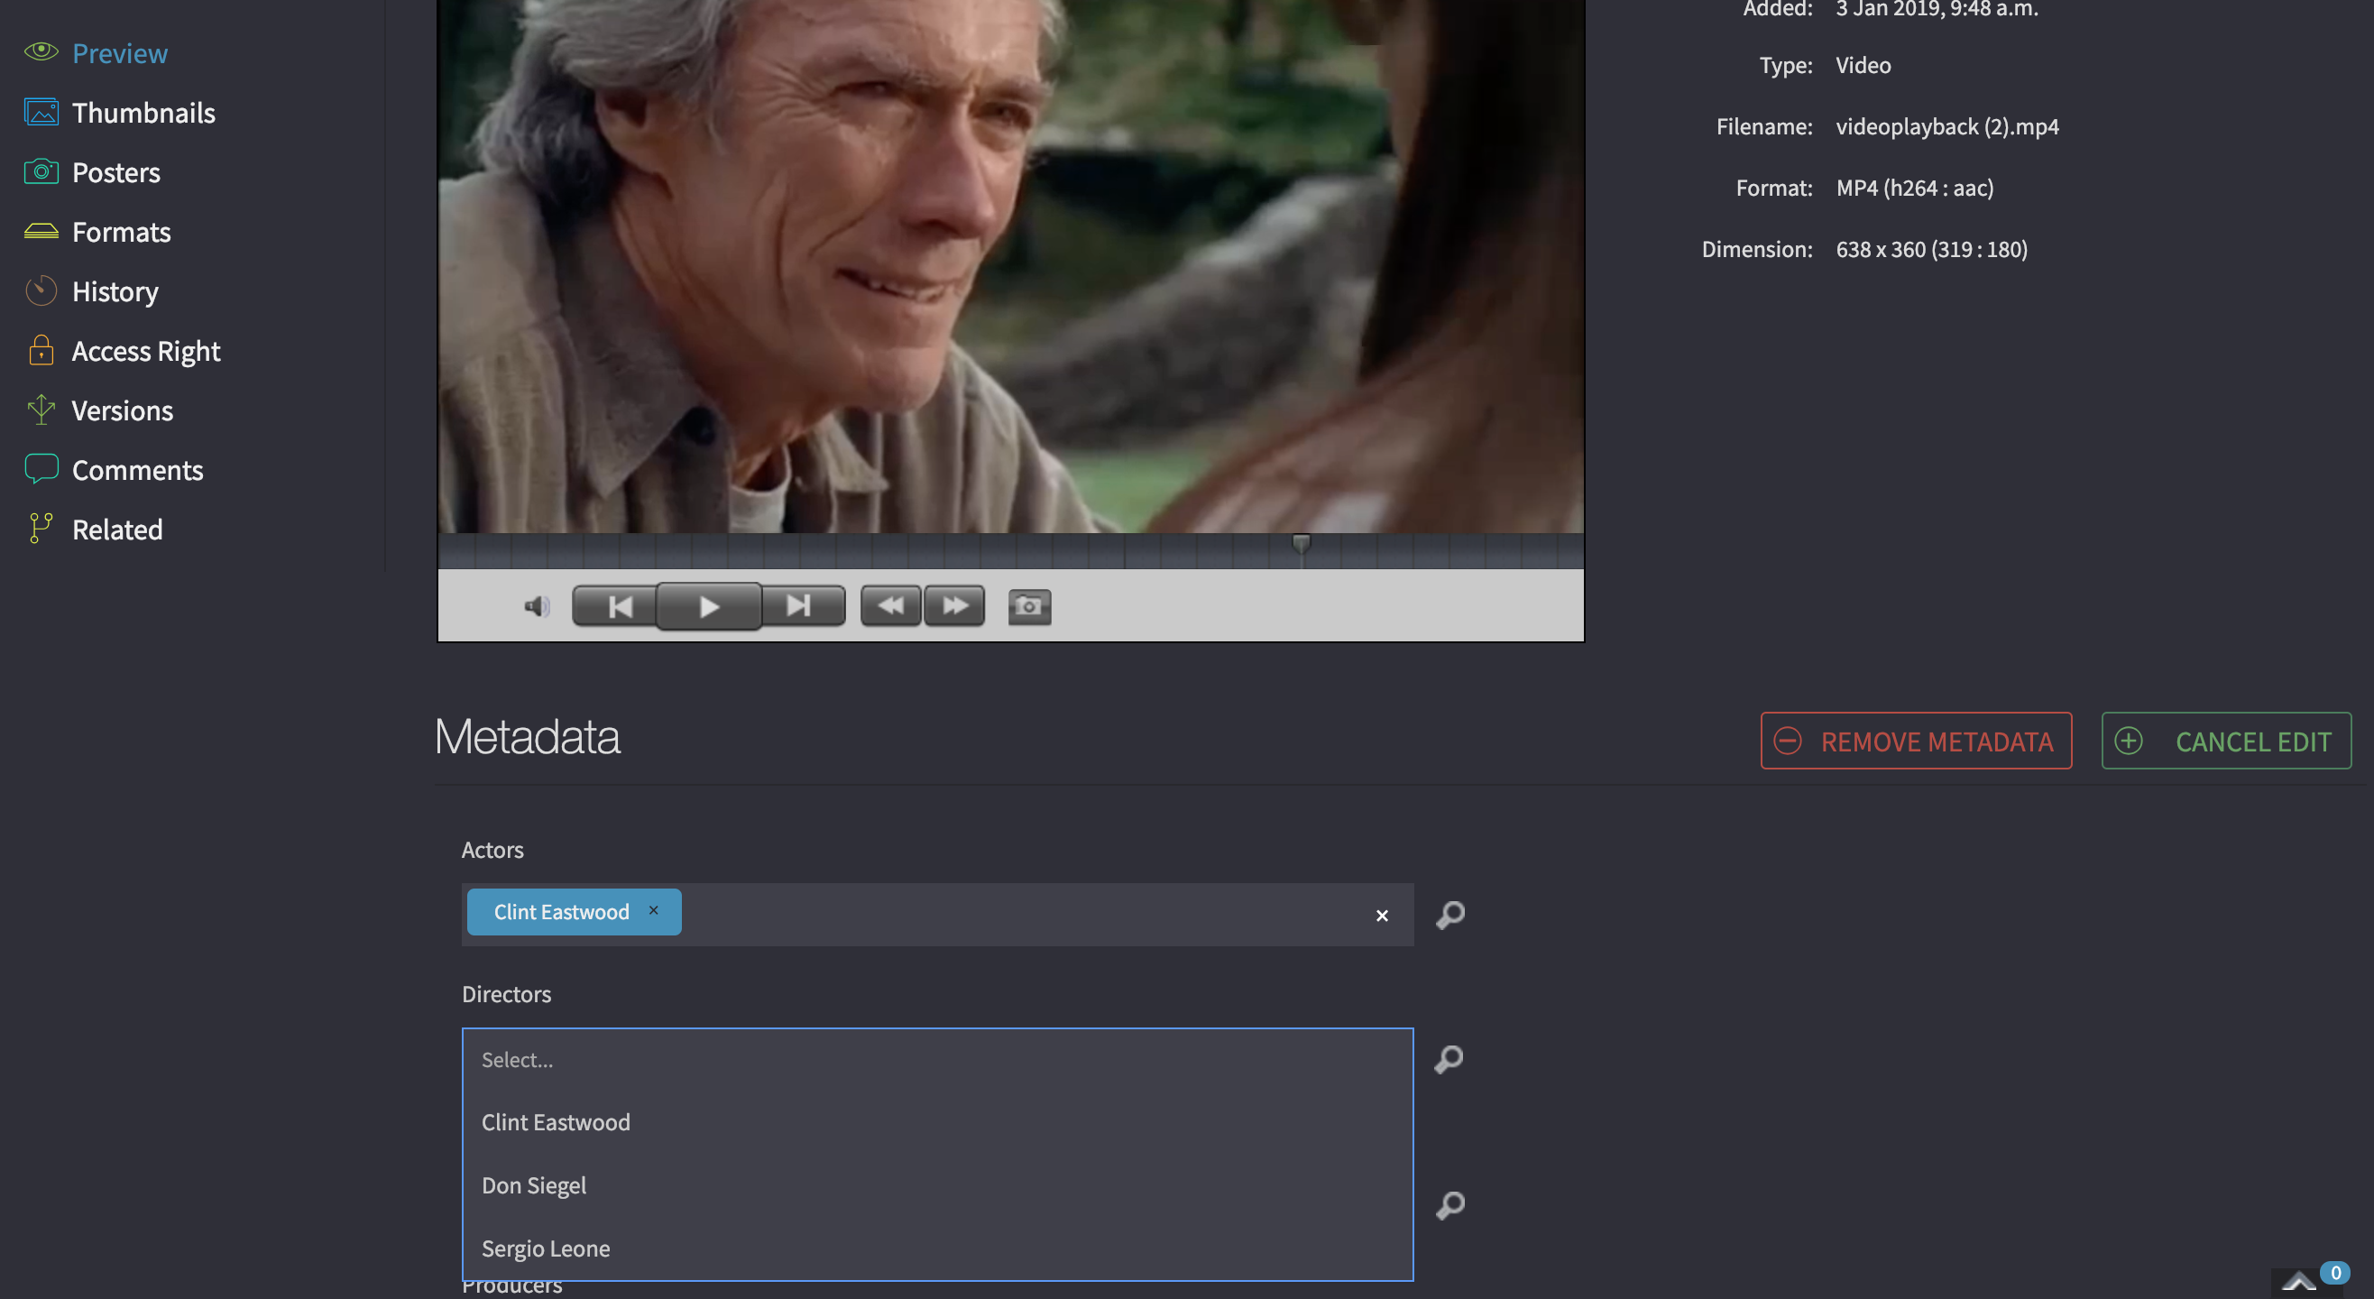Click the Actors field label
This screenshot has width=2374, height=1299.
[492, 849]
